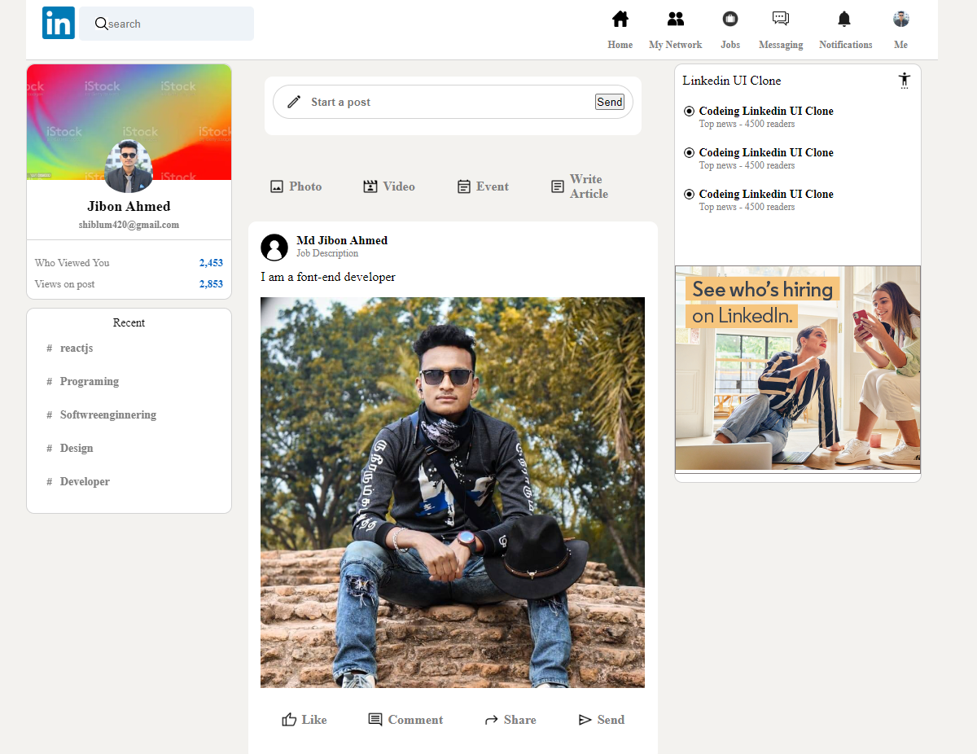Click the sidebar profile picture of Jibon Ahmed
The width and height of the screenshot is (977, 754).
[129, 167]
